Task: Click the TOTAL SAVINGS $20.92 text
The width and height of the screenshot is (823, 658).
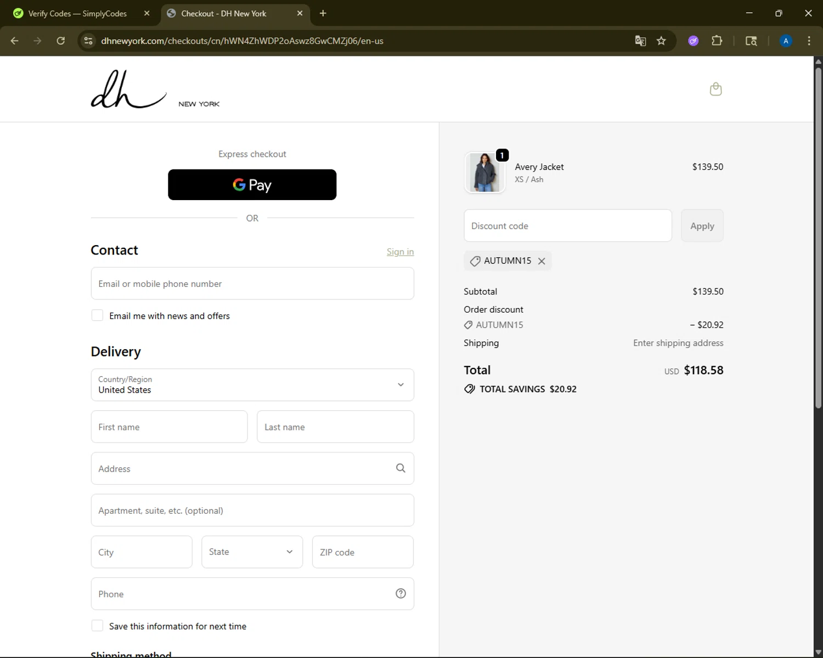Action: click(x=528, y=389)
